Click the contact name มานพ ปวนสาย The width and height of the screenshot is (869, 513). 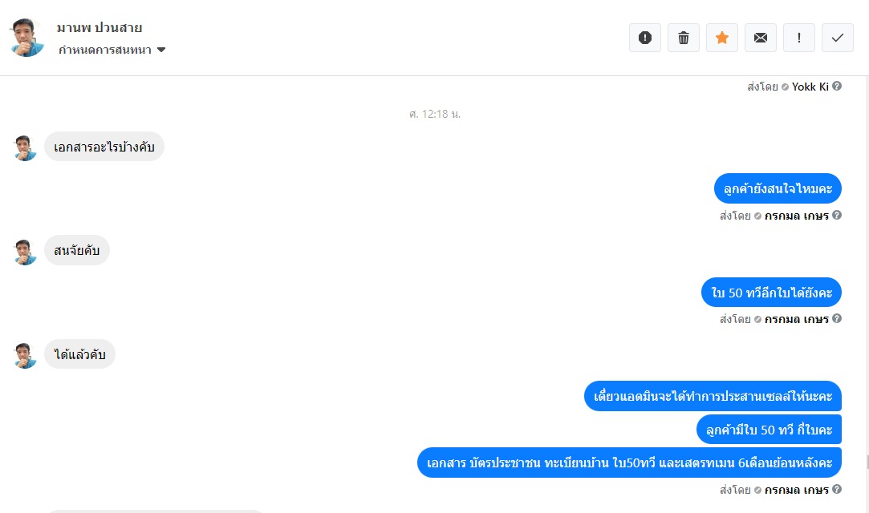[99, 27]
